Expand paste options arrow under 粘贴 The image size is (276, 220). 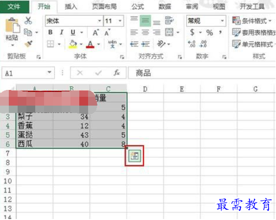point(12,45)
